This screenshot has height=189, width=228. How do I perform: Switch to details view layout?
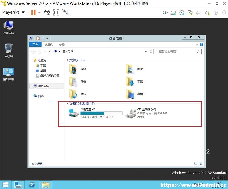pos(196,164)
